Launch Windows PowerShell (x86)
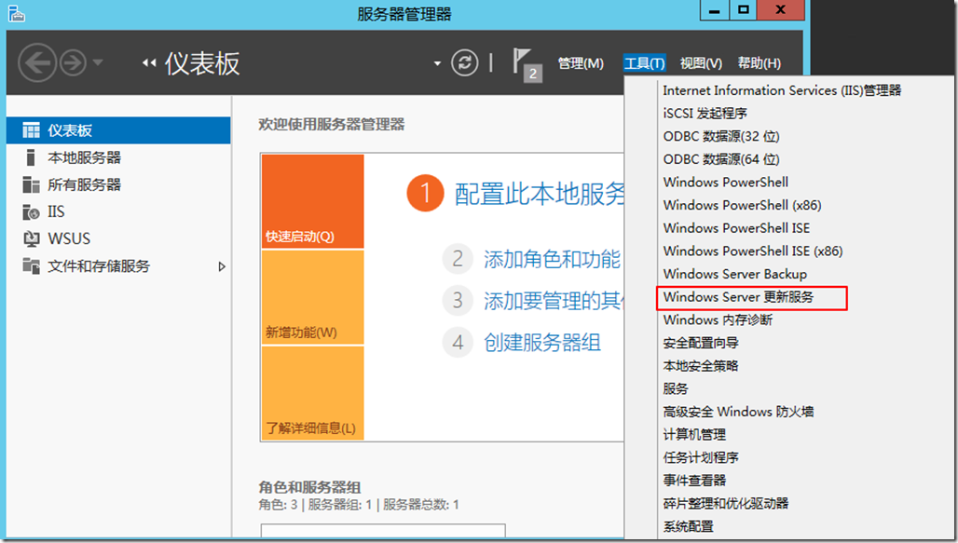The height and width of the screenshot is (543, 958). 743,205
